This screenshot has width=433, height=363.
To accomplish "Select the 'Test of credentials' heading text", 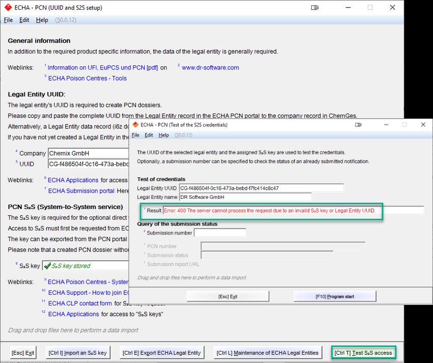I will pos(161,179).
